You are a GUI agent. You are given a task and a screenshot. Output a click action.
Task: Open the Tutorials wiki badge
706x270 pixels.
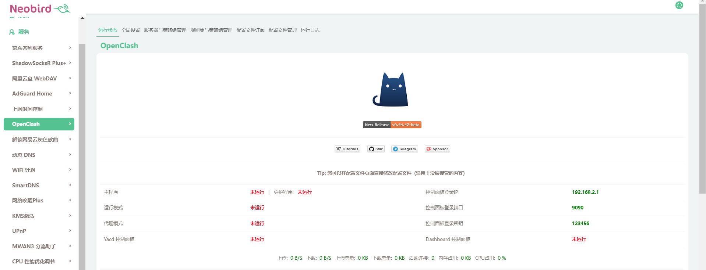click(x=347, y=149)
